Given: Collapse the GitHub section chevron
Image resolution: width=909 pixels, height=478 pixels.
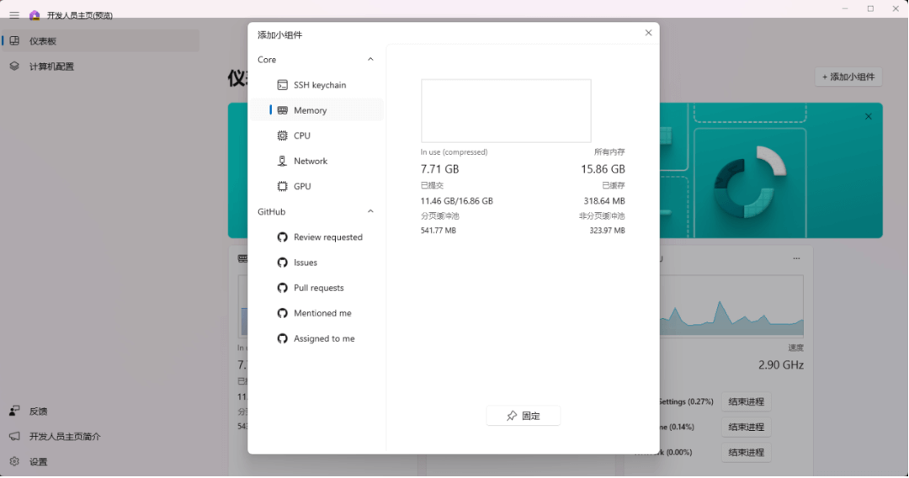Looking at the screenshot, I should pos(370,212).
